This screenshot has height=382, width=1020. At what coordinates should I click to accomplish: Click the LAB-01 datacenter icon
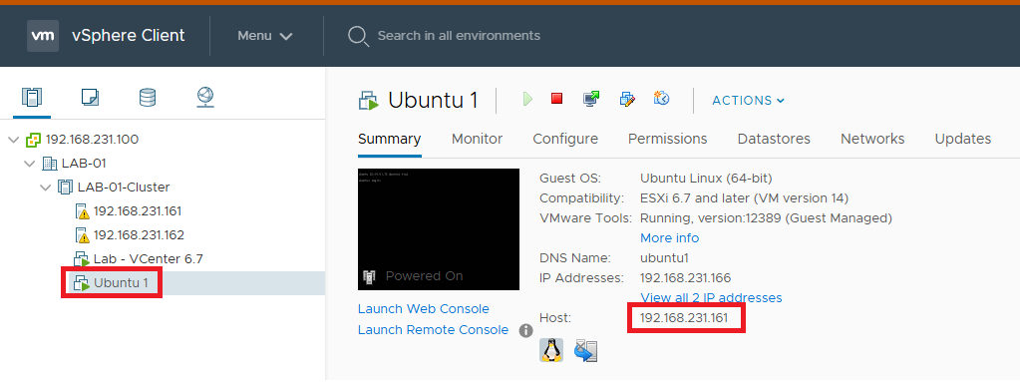click(x=50, y=164)
